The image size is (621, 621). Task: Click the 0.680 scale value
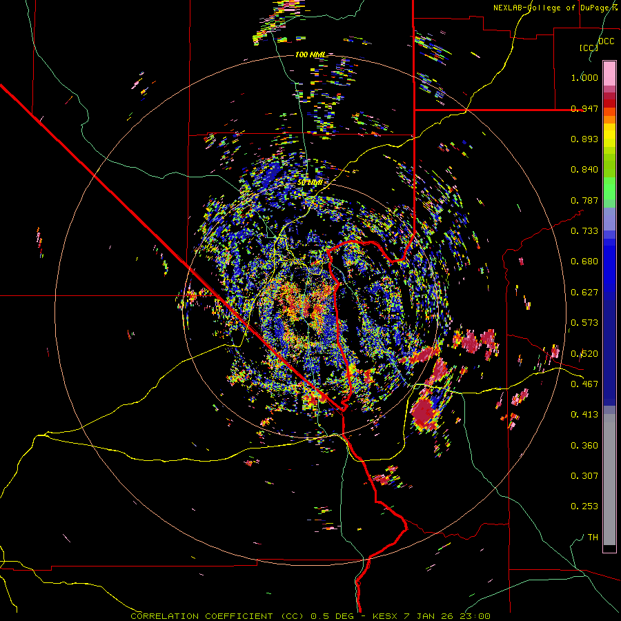584,262
